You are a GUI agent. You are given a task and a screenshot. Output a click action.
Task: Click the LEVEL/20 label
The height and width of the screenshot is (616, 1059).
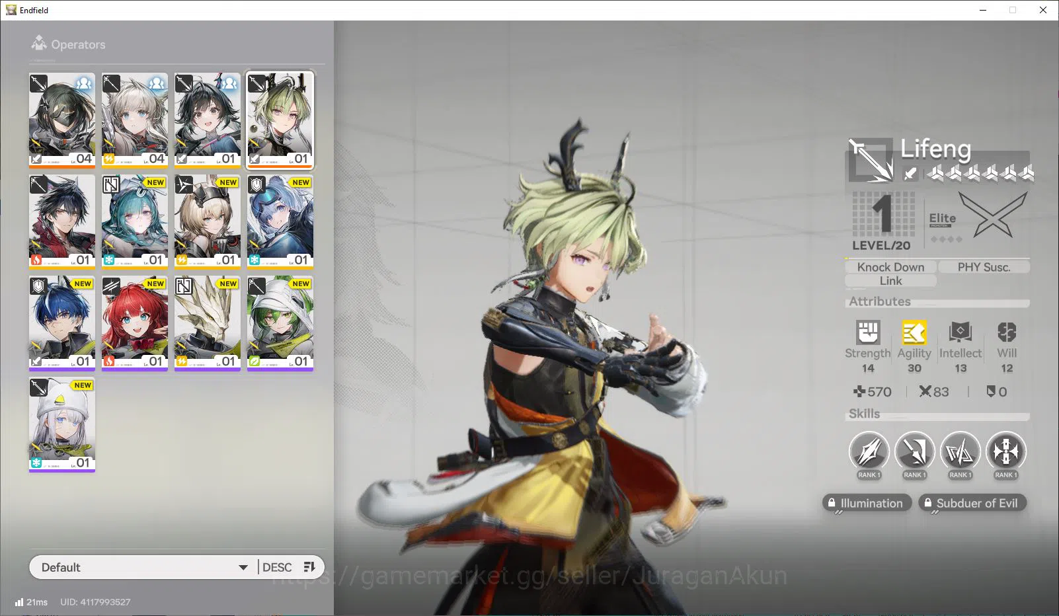coord(881,245)
